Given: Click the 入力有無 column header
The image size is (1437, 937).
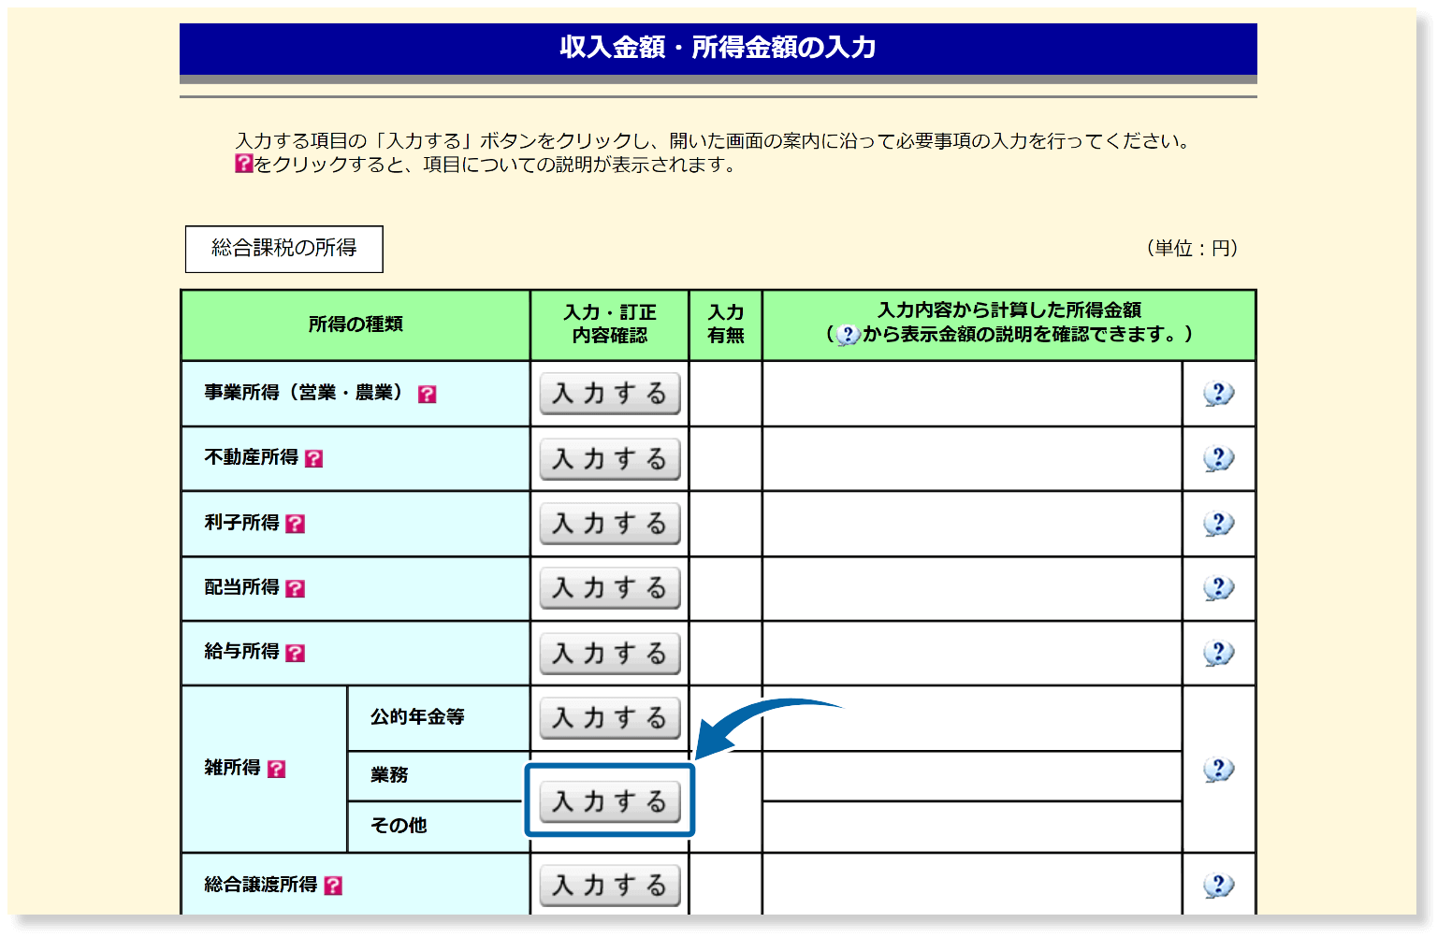Looking at the screenshot, I should click(726, 324).
